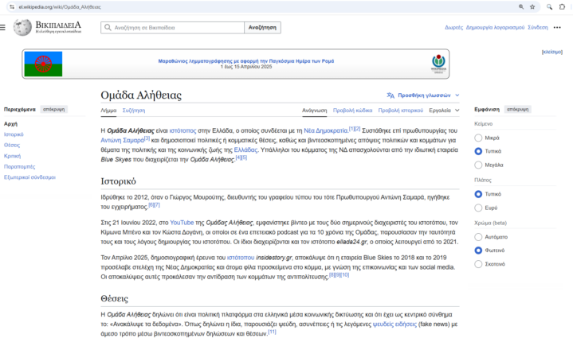This screenshot has height=342, width=573.
Task: Jump to Εξωτερικοί σύνδεσμοι in contents
Action: tap(29, 177)
